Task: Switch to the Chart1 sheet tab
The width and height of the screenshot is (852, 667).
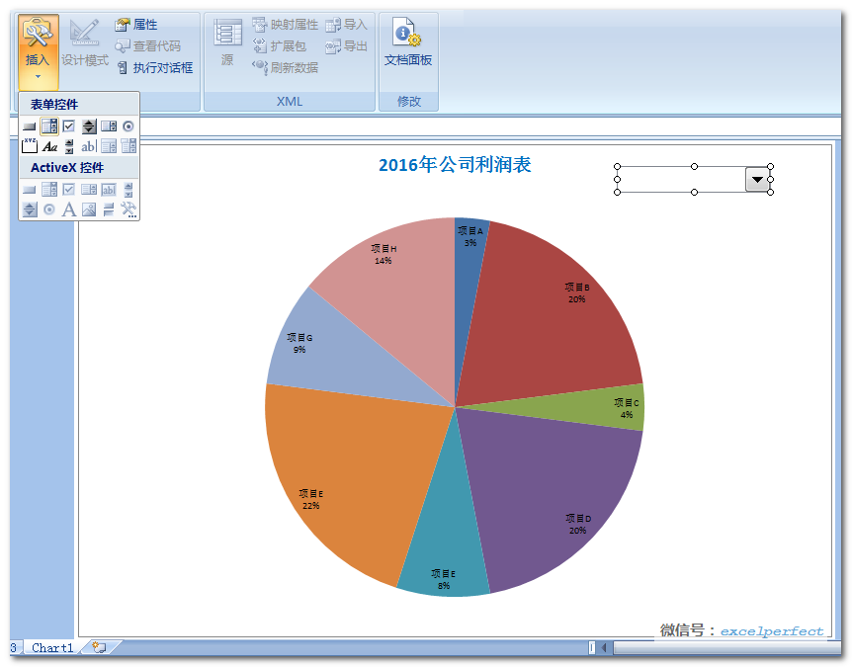Action: pos(52,647)
